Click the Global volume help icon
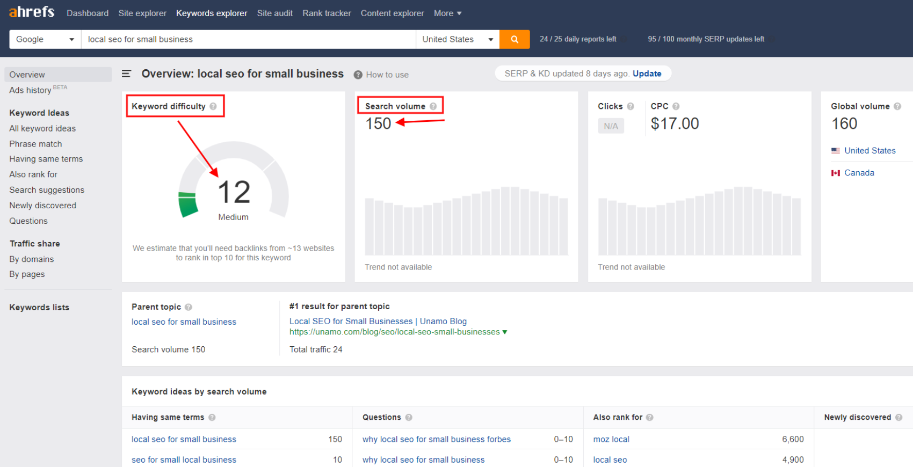This screenshot has height=467, width=913. (x=897, y=106)
